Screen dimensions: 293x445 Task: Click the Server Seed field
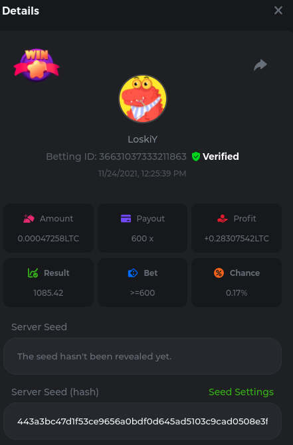(142, 356)
